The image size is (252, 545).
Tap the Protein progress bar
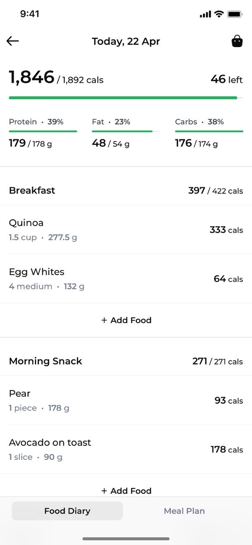click(x=43, y=131)
